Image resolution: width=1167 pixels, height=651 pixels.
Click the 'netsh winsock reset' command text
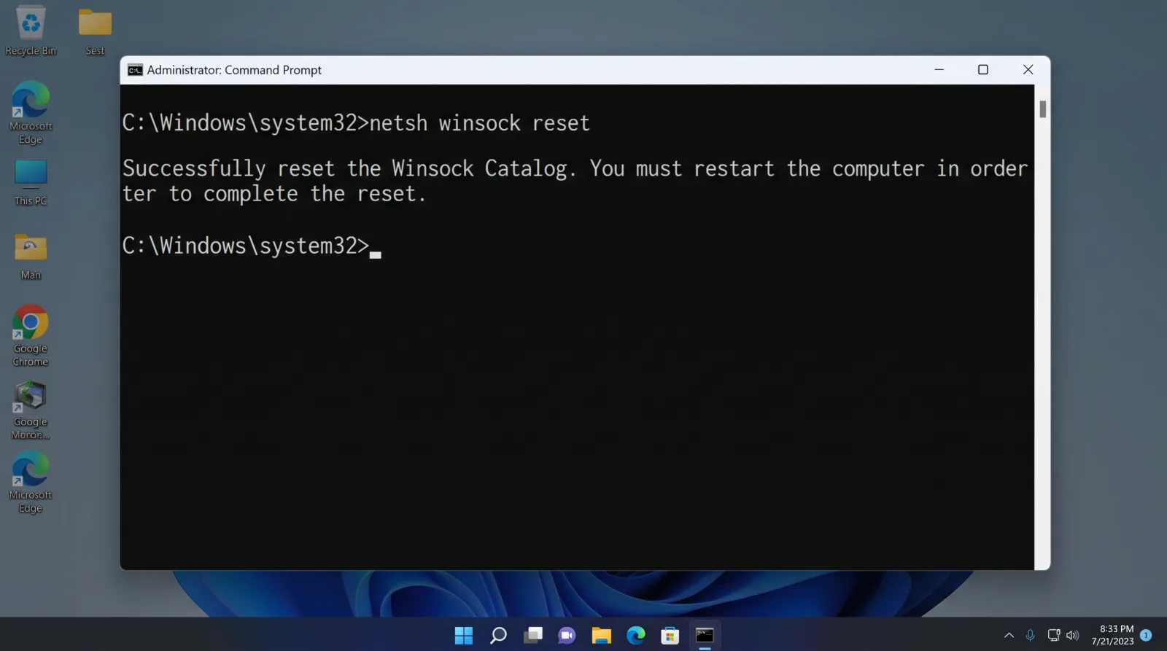[479, 123]
